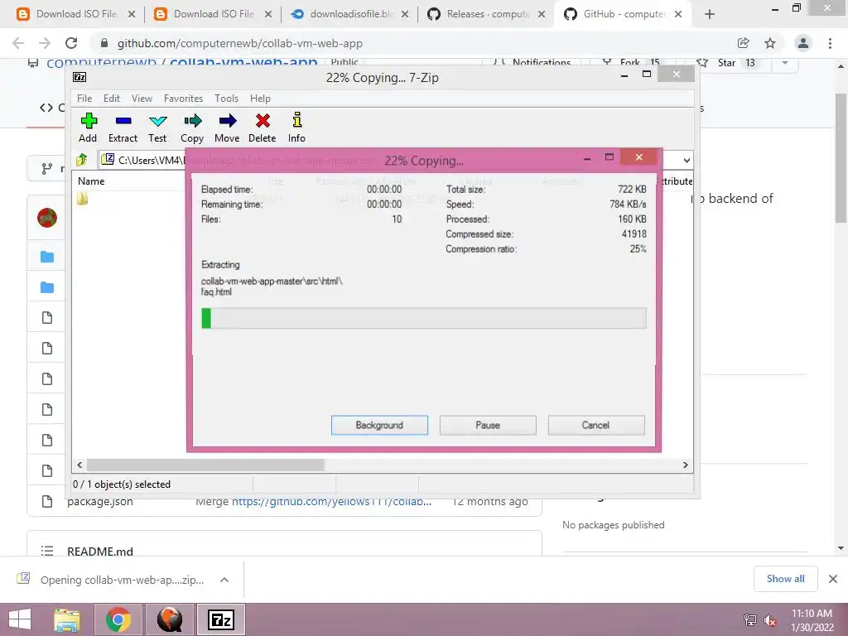Select the folder item in 7-Zip file list
This screenshot has height=636, width=848.
[82, 199]
